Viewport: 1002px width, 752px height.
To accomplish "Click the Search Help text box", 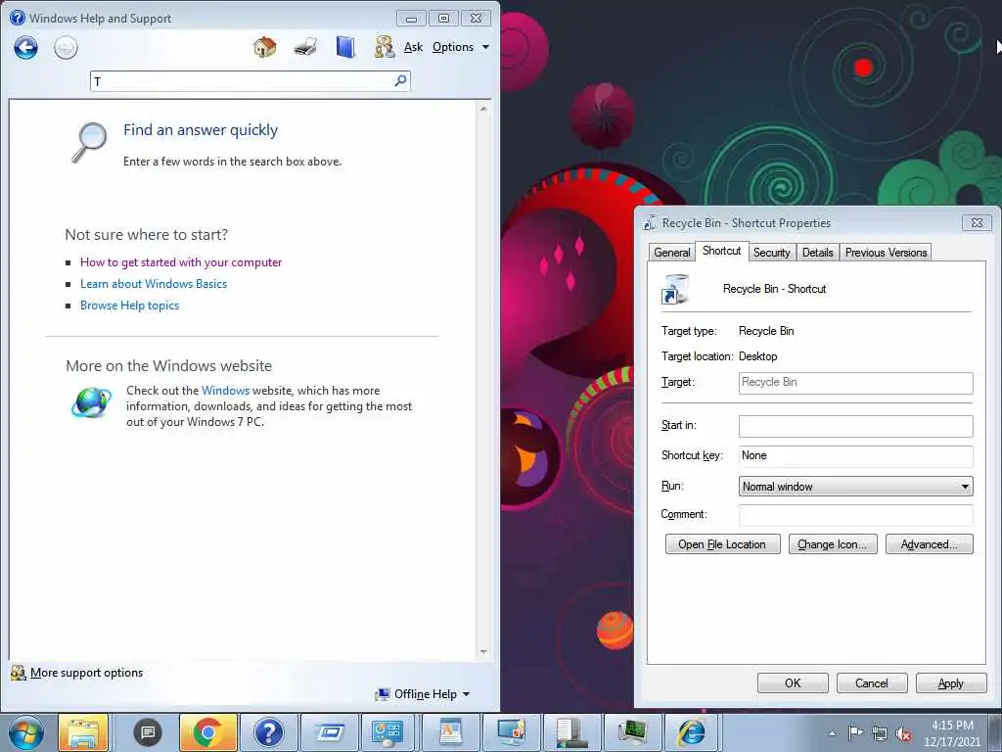I will coord(243,81).
